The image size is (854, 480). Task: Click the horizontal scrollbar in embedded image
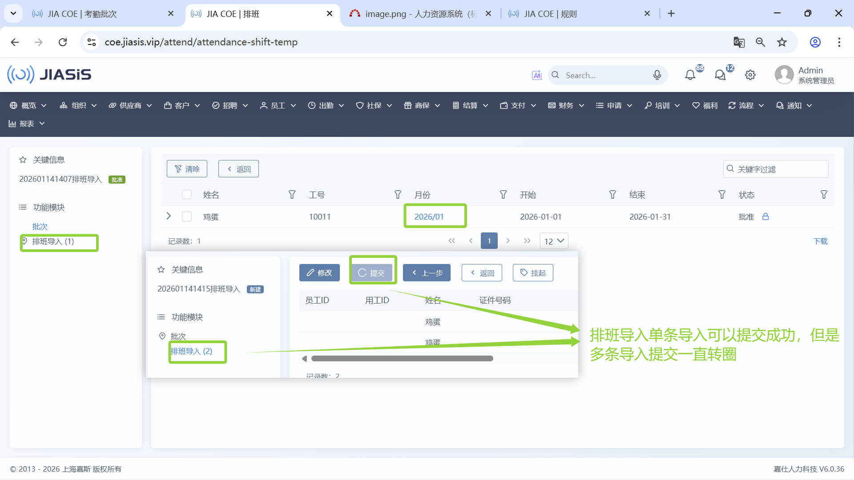402,359
